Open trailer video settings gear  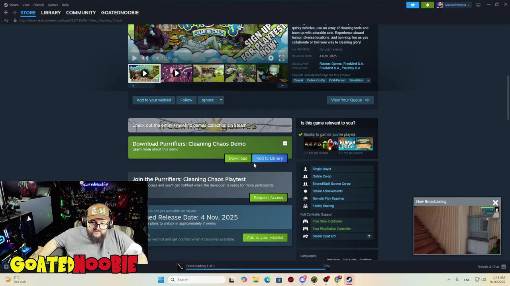point(271,58)
